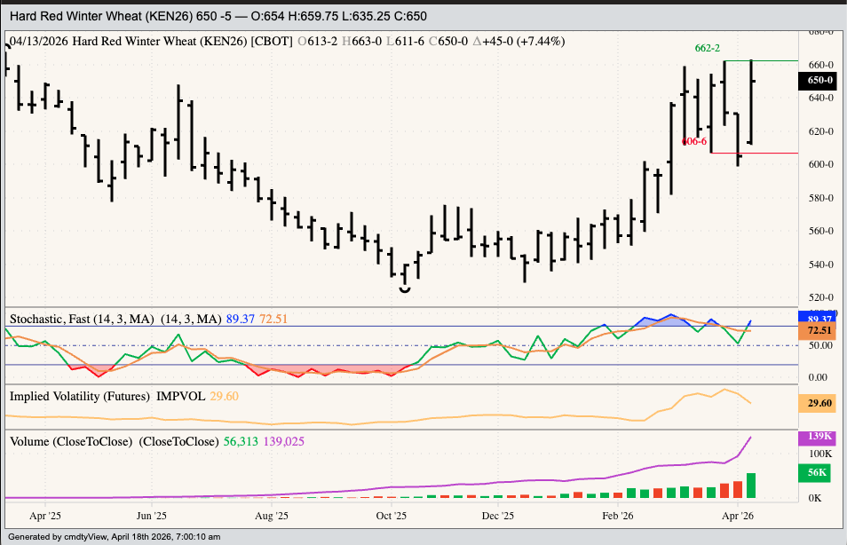The height and width of the screenshot is (545, 847).
Task: Click the 50.00 stochastic axis label
Action: pos(819,345)
